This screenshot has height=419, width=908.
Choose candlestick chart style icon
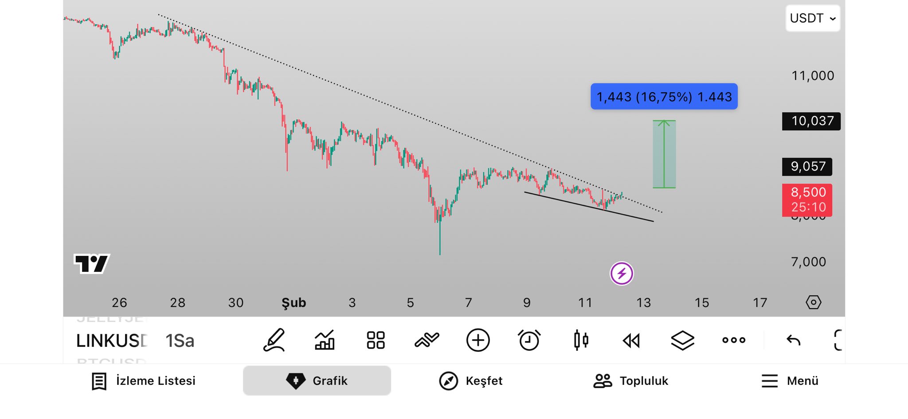pyautogui.click(x=581, y=341)
